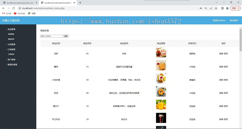This screenshot has width=242, height=129.
Task: Click the 搜索 search button
Action: [x=66, y=36]
